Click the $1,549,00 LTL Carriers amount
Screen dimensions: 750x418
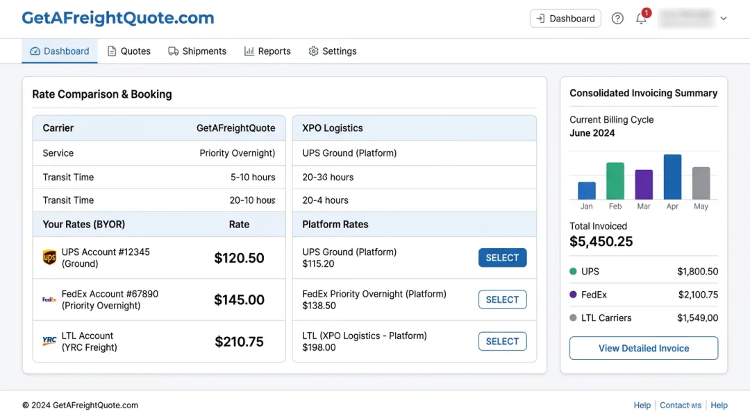[697, 317]
